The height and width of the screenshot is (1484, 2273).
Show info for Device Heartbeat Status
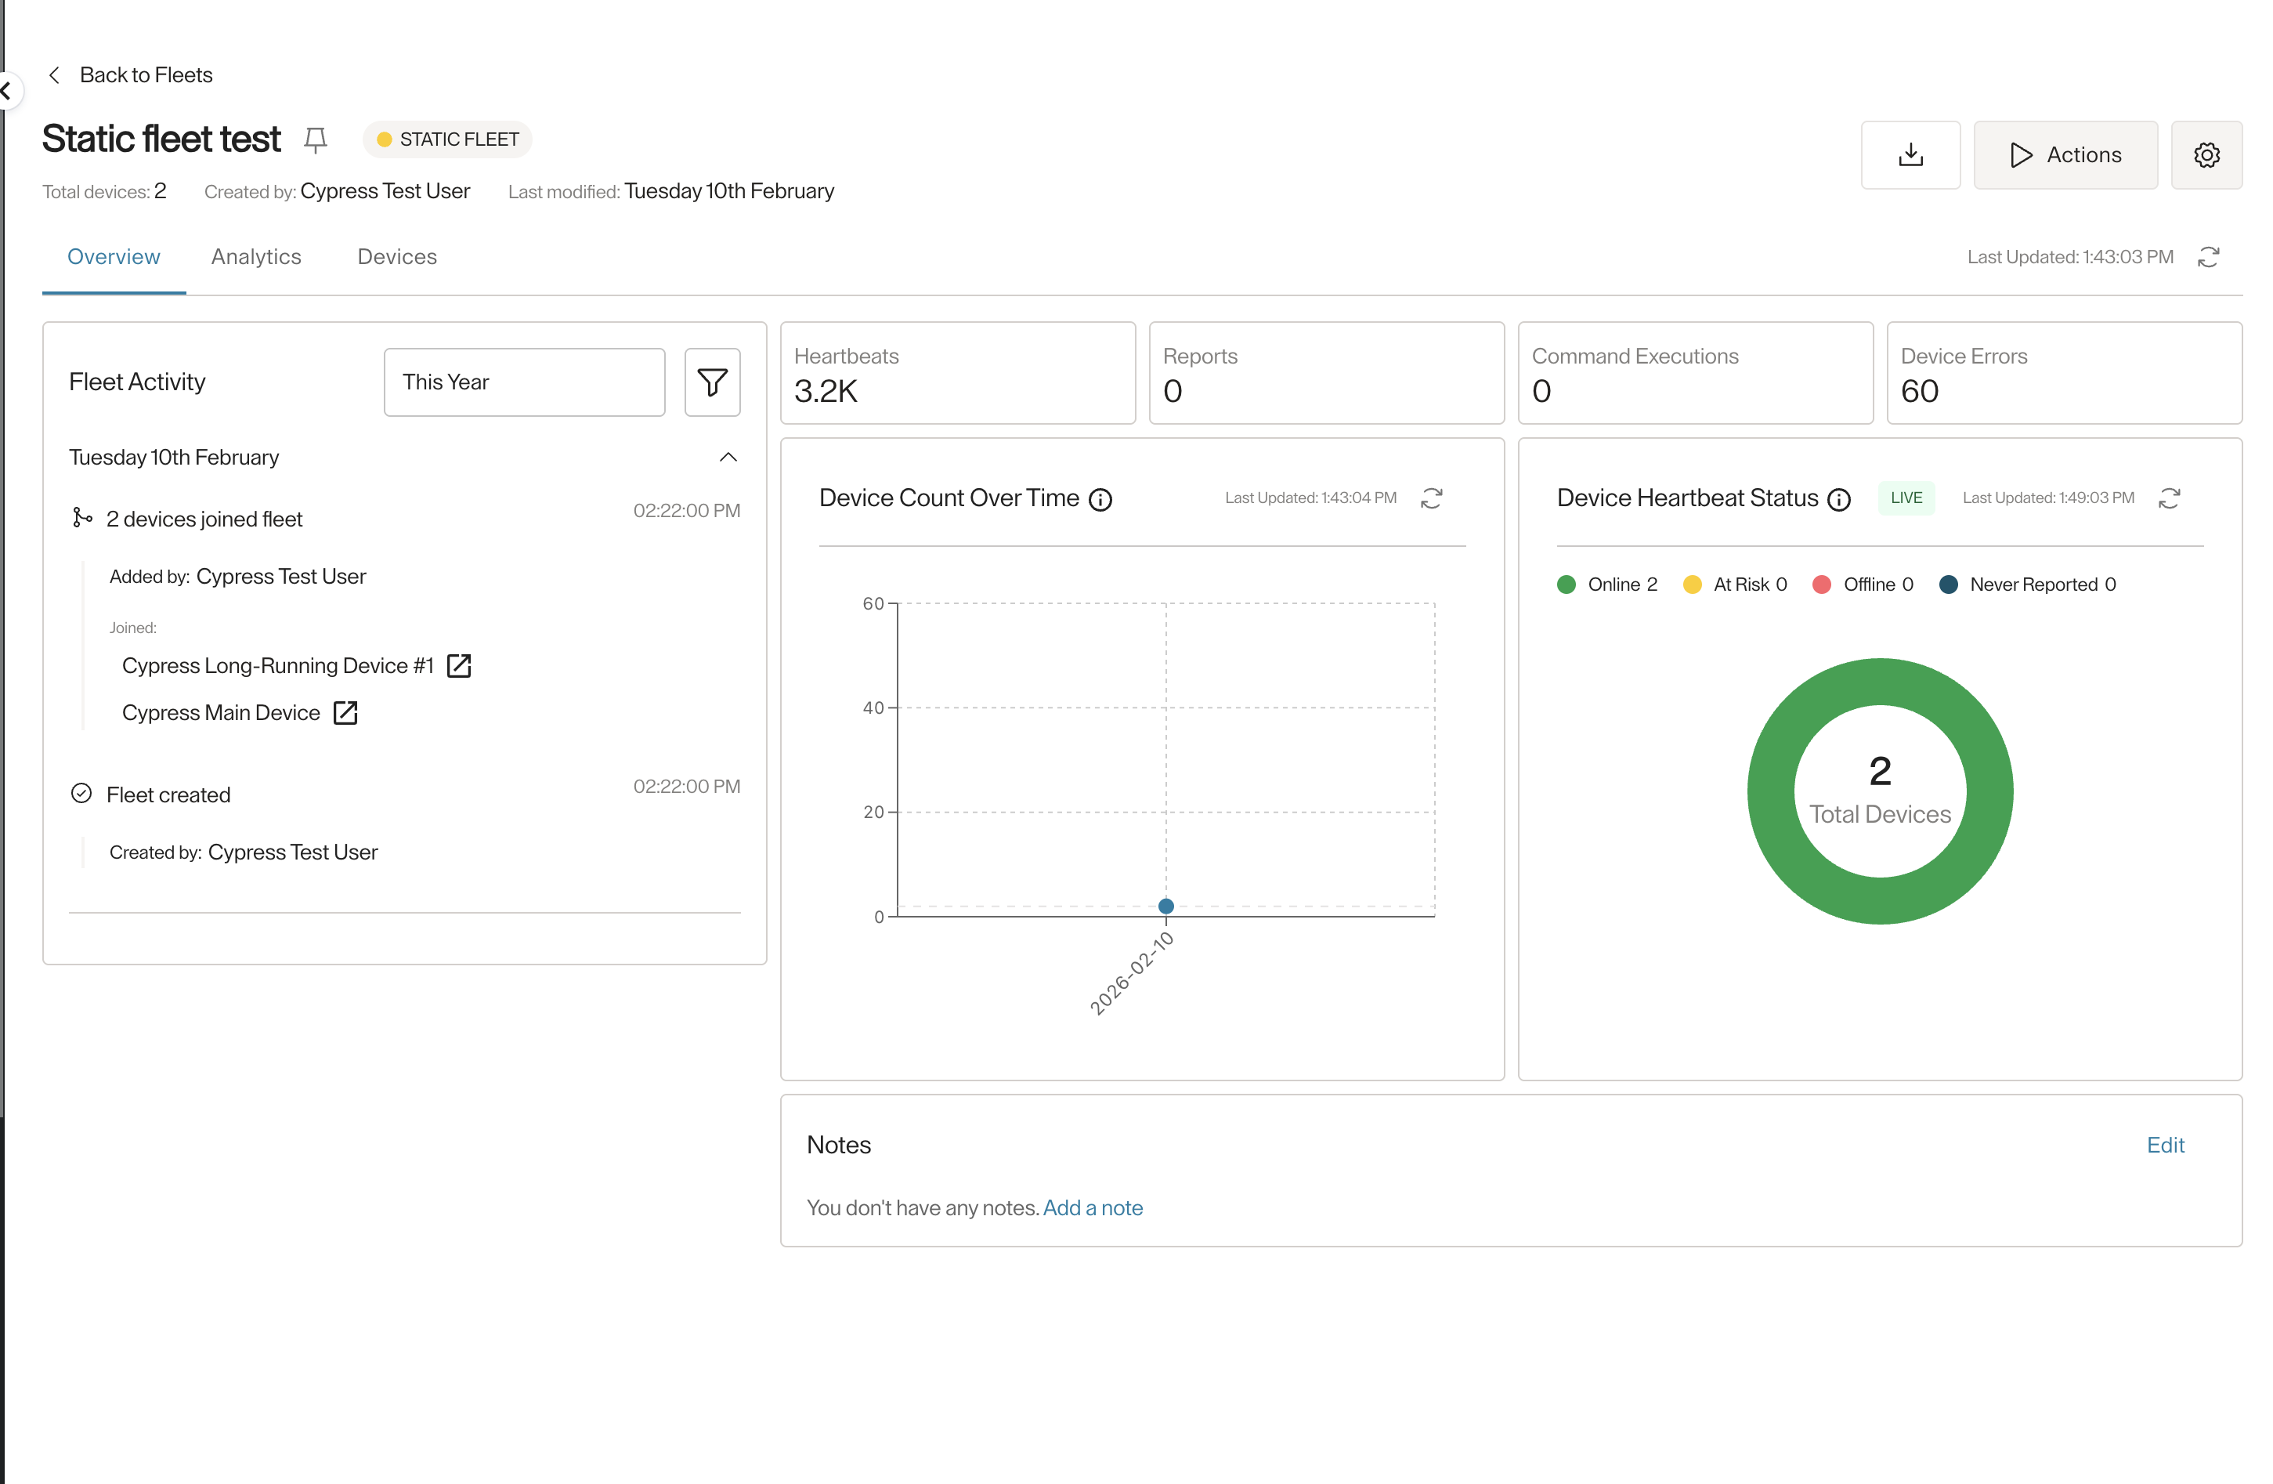(x=1838, y=500)
